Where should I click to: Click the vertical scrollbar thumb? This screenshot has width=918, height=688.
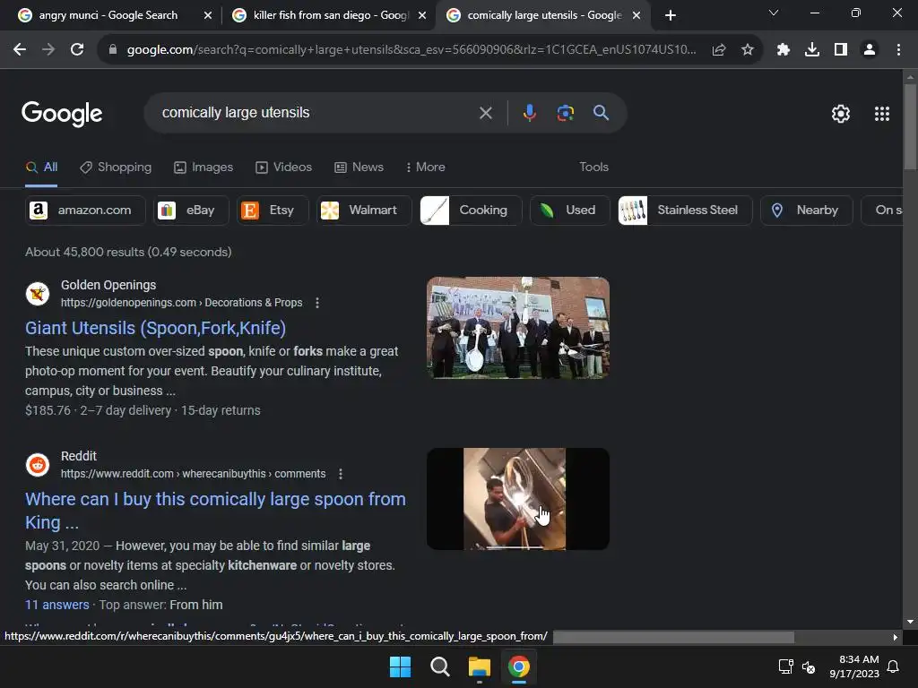[910, 127]
